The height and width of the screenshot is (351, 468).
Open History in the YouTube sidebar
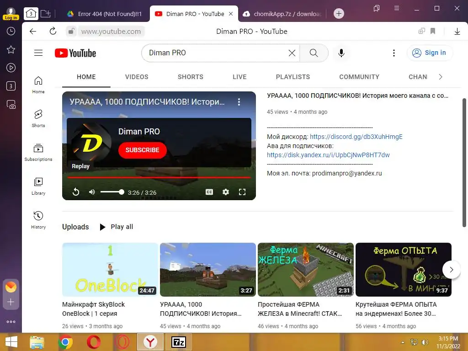[38, 220]
